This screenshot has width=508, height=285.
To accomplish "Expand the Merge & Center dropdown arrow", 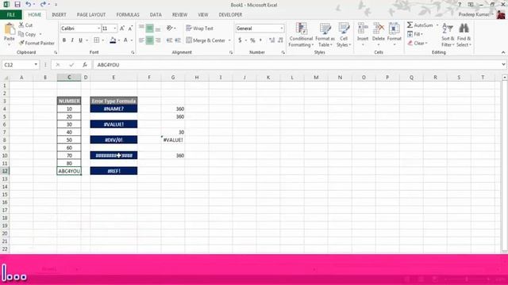I will [229, 40].
